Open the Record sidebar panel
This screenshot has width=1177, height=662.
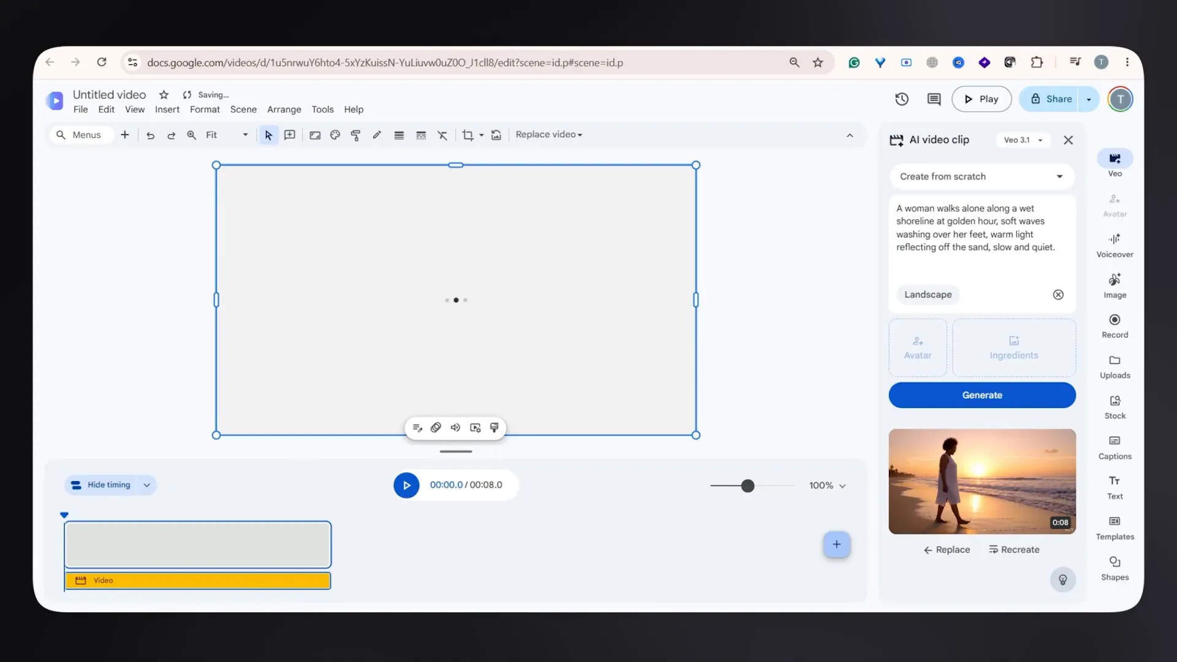click(x=1114, y=326)
